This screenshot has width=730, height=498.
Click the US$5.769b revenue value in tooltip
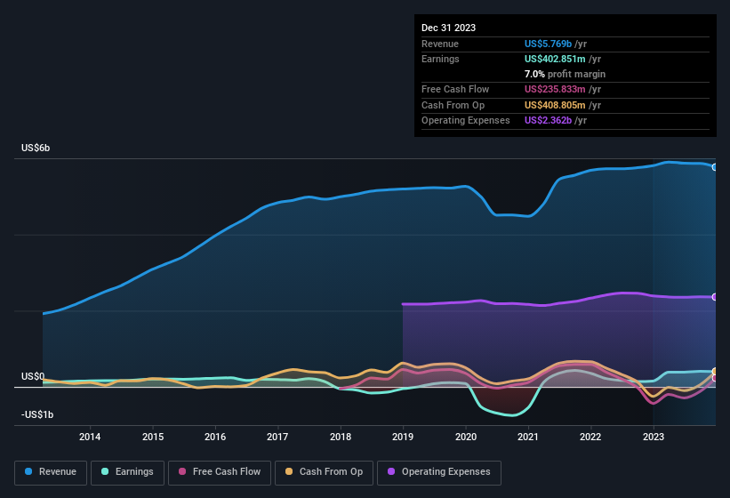[549, 44]
